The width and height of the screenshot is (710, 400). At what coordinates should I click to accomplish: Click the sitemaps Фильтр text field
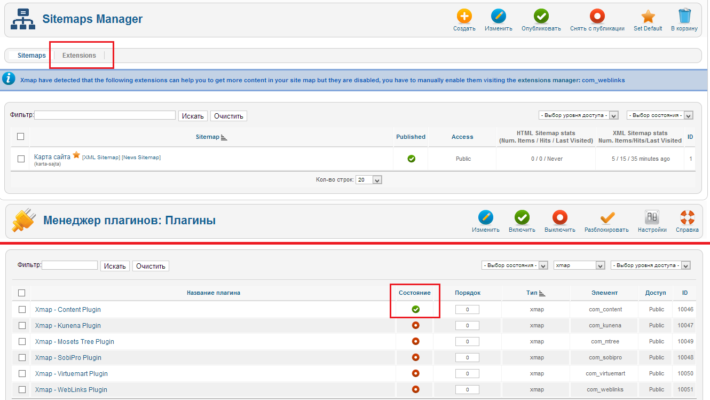[x=105, y=115]
